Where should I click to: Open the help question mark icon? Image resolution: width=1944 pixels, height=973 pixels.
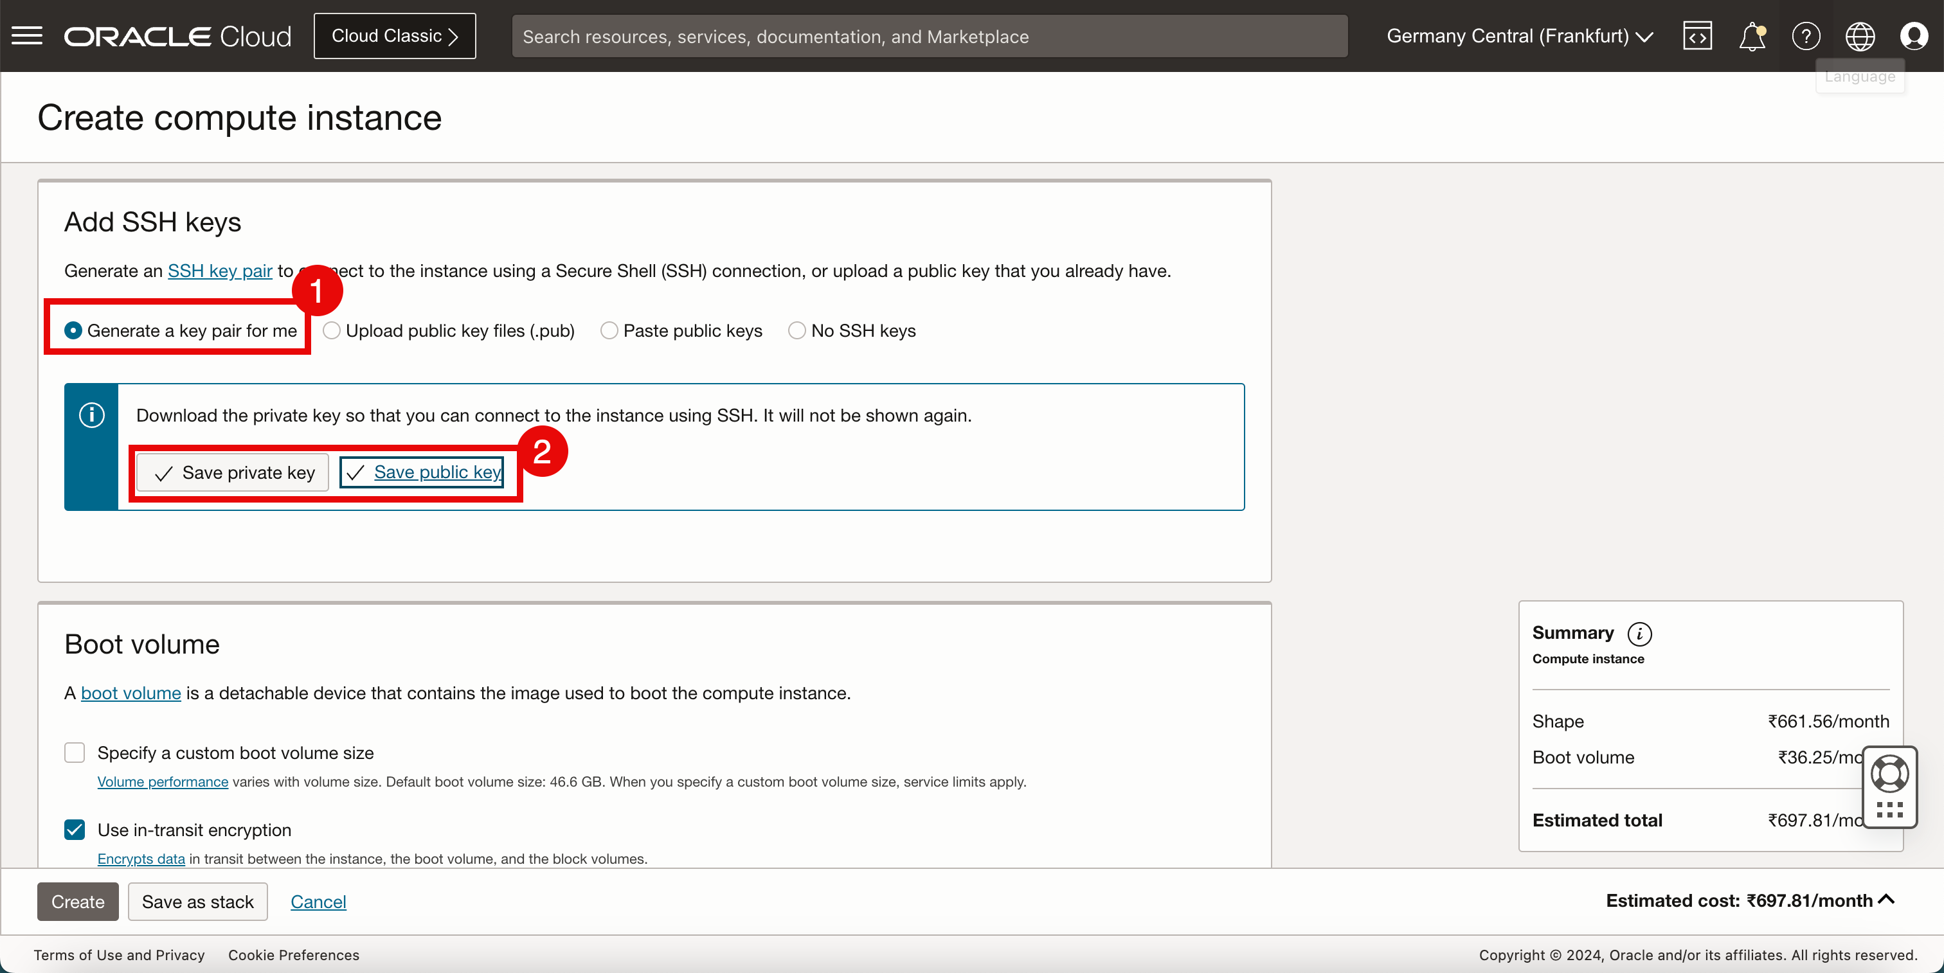(1806, 35)
